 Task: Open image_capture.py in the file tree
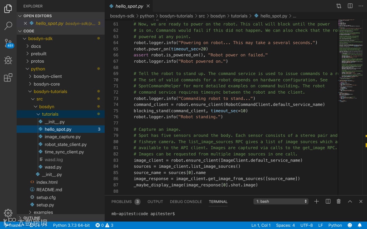[63, 137]
